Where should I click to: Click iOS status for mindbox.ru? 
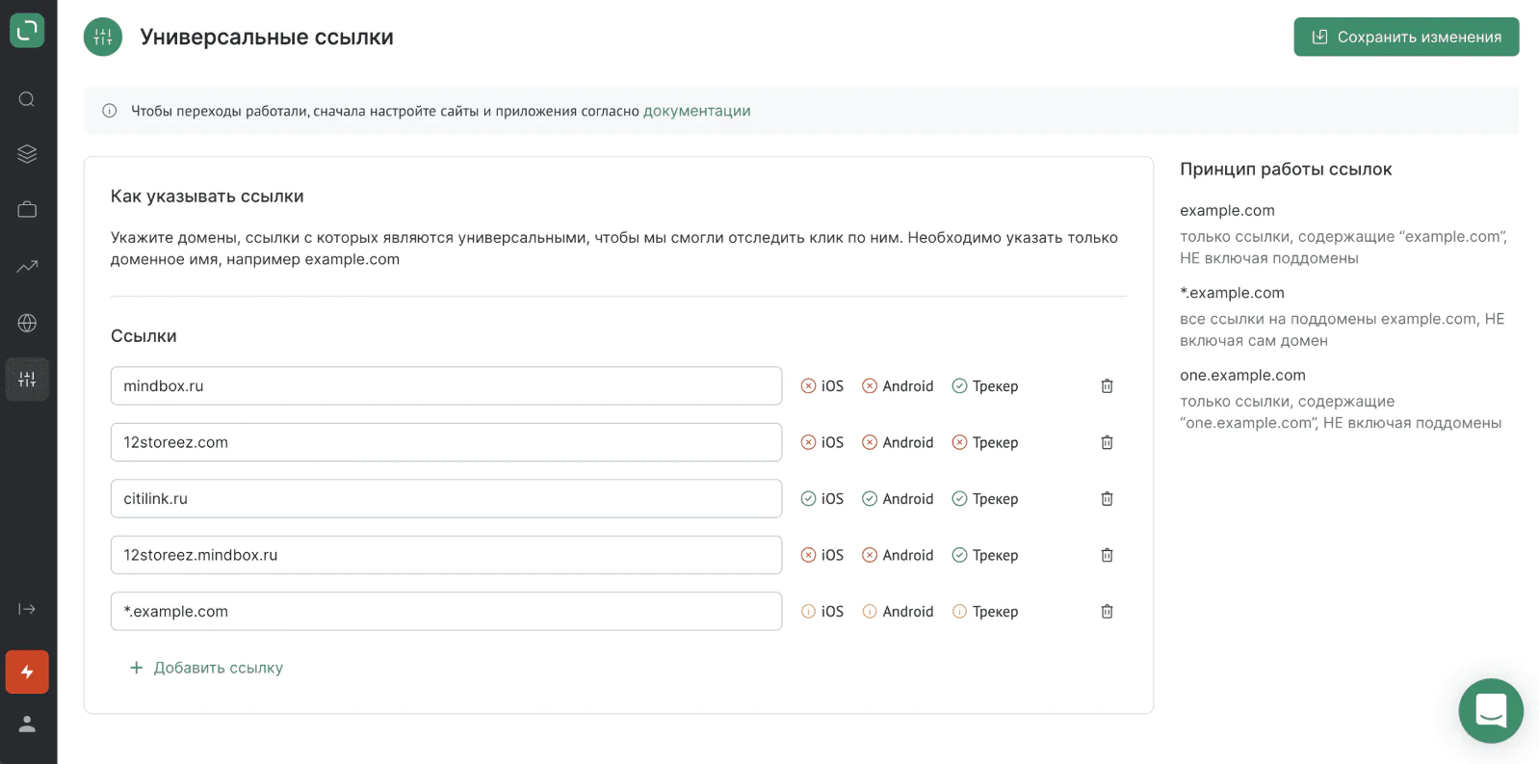[822, 386]
